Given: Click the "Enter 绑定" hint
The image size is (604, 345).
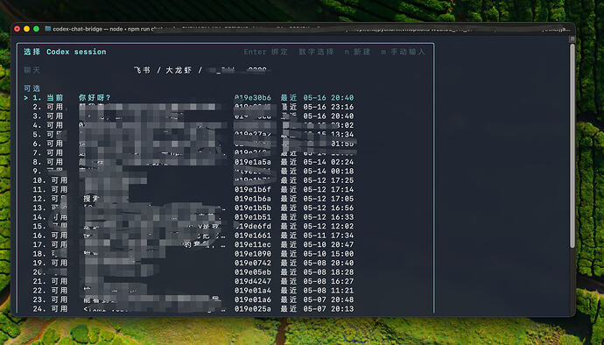Looking at the screenshot, I should pos(266,52).
